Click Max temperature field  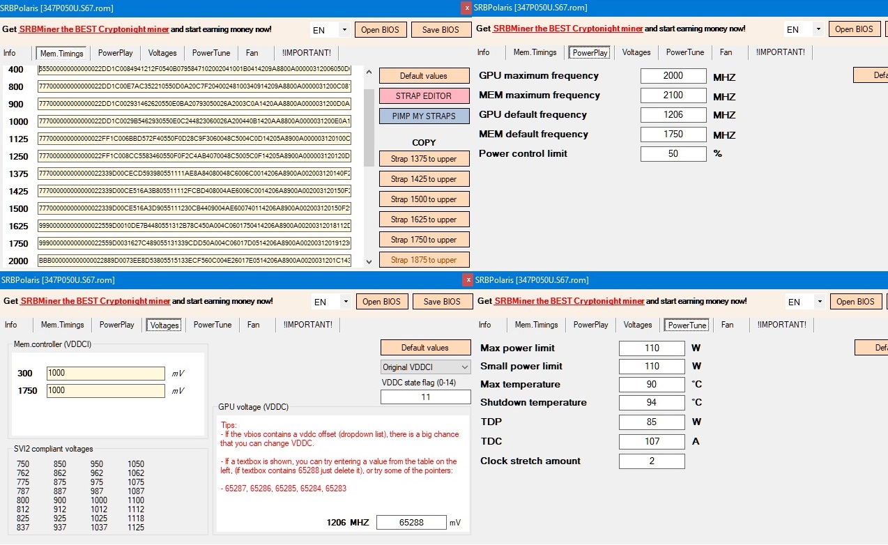coord(652,384)
